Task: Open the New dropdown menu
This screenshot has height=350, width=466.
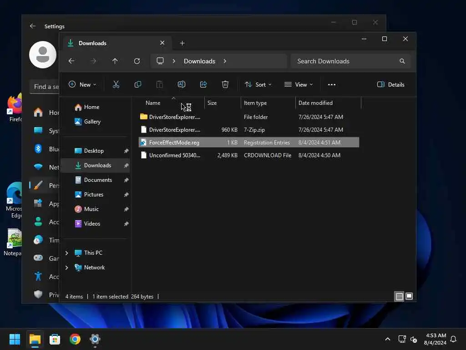Action: click(x=82, y=84)
